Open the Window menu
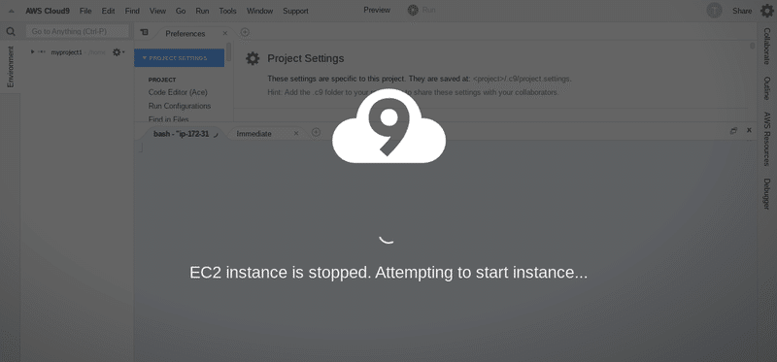This screenshot has width=777, height=362. [259, 11]
